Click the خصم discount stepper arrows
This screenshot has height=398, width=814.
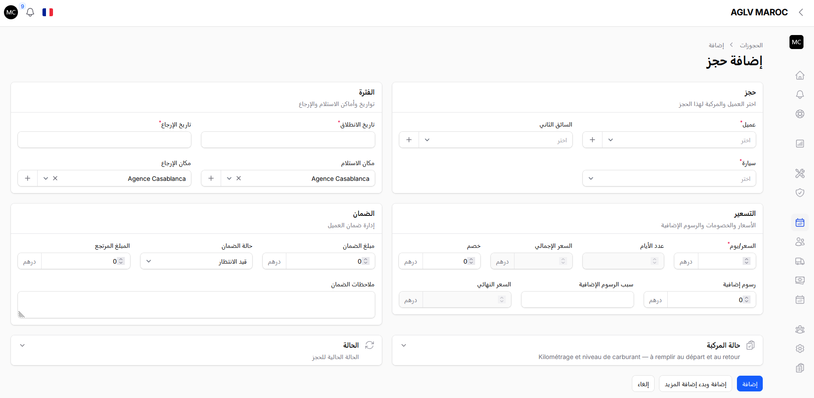coord(471,261)
